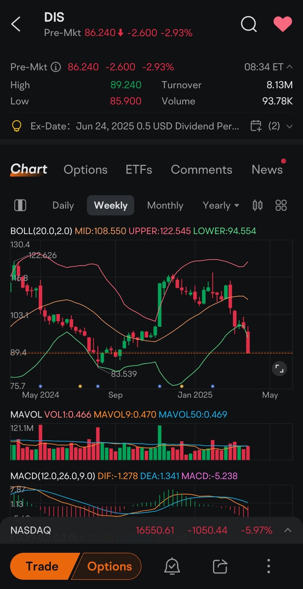The image size is (303, 589).
Task: Select the Monthly chart interval
Action: [165, 205]
